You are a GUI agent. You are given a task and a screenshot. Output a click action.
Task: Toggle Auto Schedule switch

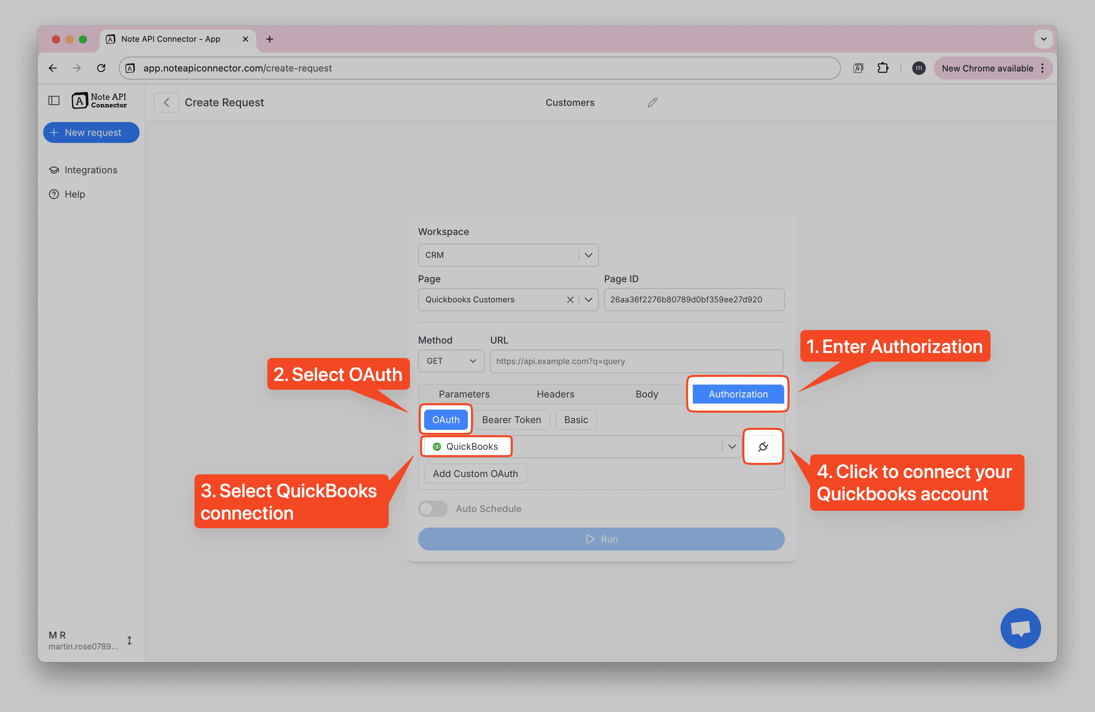click(433, 508)
